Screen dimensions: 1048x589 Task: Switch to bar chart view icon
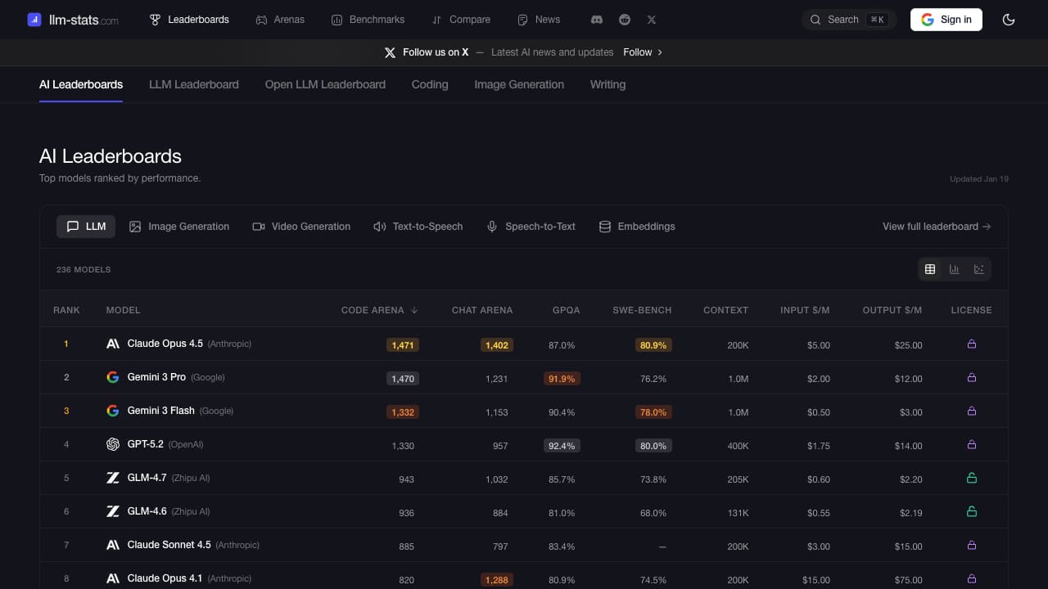click(x=955, y=269)
